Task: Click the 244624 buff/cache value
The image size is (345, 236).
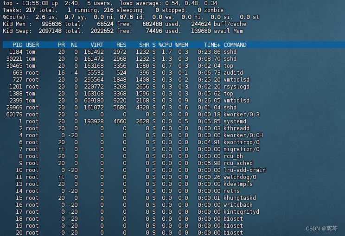Action: (x=201, y=24)
